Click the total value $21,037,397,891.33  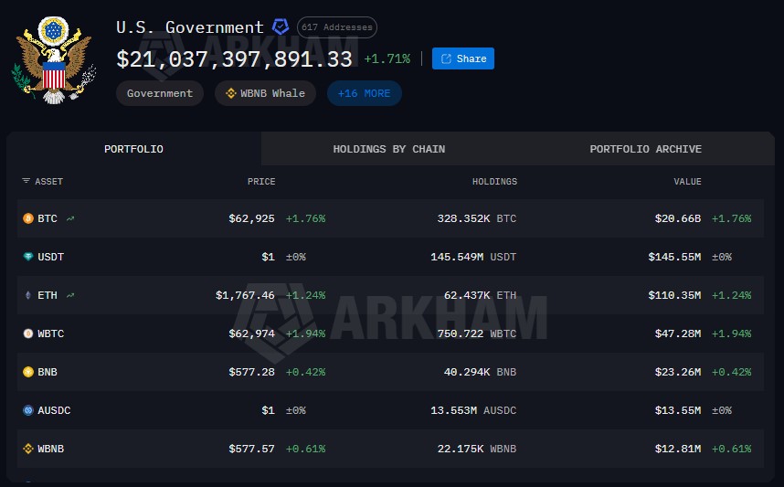tap(235, 59)
